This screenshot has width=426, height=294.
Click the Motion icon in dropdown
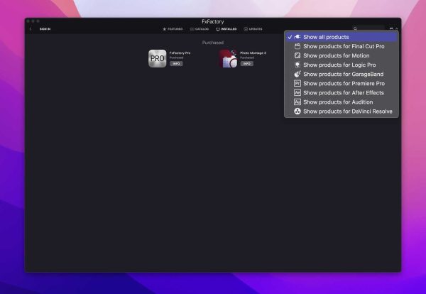297,55
